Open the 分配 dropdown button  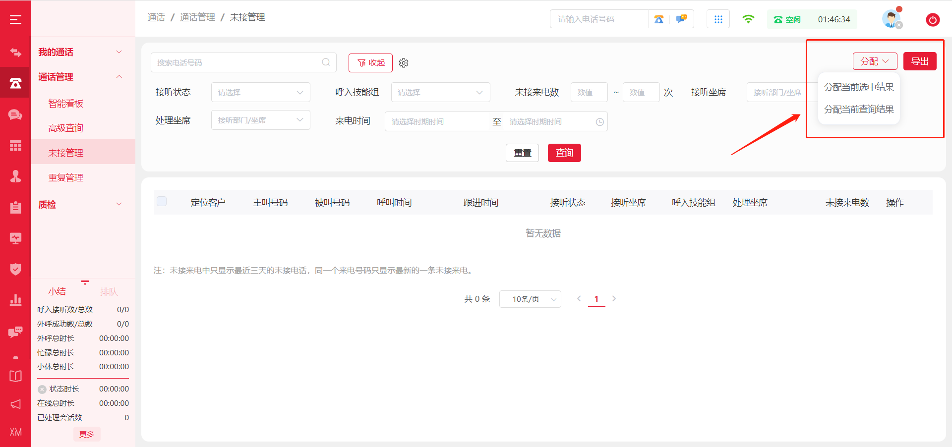(875, 61)
